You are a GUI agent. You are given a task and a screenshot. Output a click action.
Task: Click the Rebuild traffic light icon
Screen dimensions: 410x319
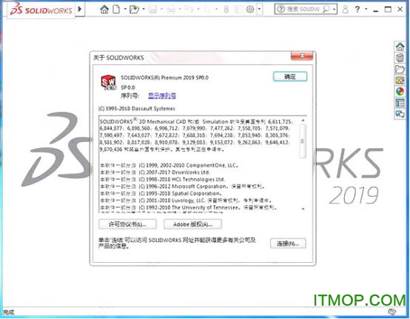pyautogui.click(x=226, y=10)
